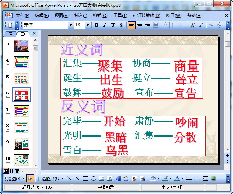Select slide 4 thumbnail

[21, 62]
